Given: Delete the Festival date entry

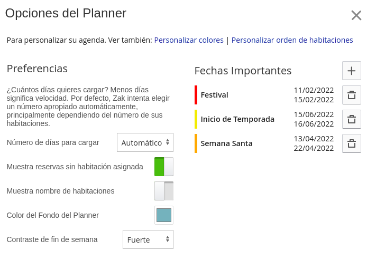Looking at the screenshot, I should click(351, 95).
